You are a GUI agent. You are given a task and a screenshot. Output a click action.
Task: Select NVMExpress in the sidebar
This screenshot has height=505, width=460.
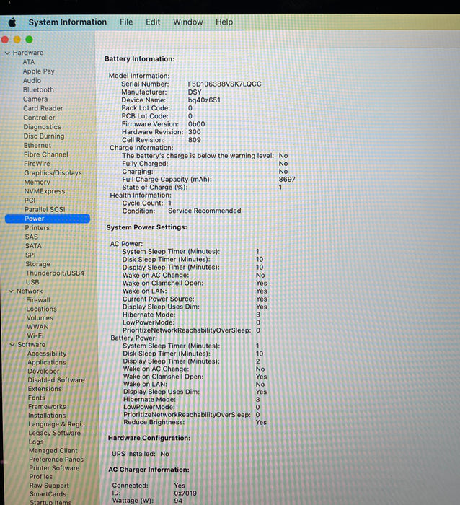click(x=45, y=191)
